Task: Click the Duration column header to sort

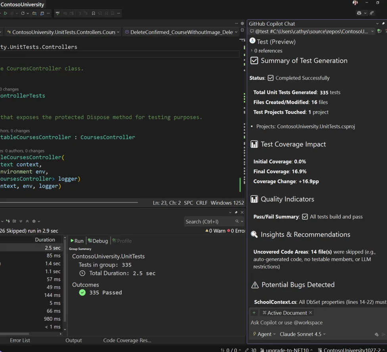Action: coord(45,239)
